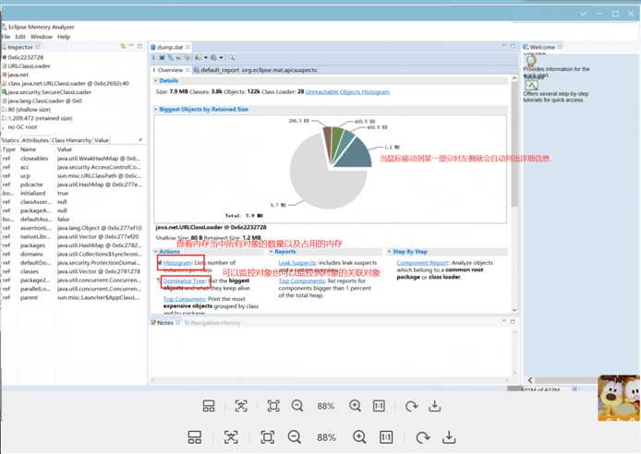This screenshot has width=641, height=454.
Task: Select the Class Hierarchy tab
Action: pos(71,140)
